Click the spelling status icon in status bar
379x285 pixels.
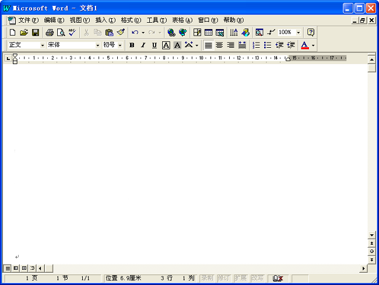(x=278, y=279)
